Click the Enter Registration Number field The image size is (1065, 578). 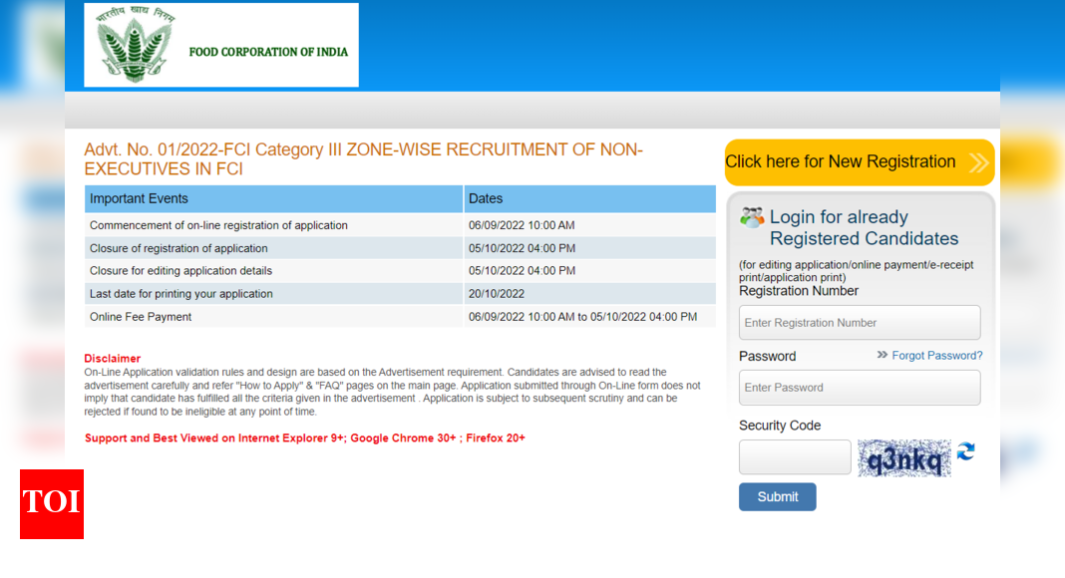pyautogui.click(x=859, y=322)
